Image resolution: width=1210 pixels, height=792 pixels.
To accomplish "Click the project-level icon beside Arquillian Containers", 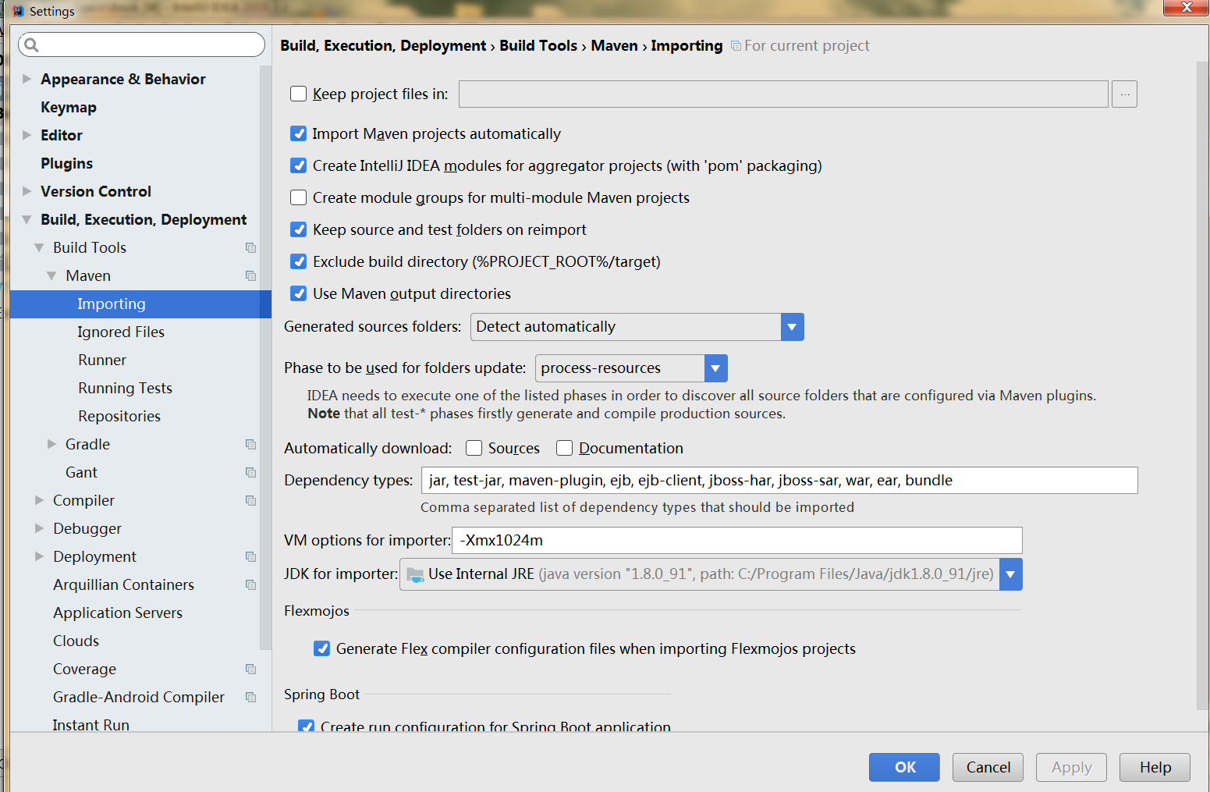I will click(x=250, y=584).
